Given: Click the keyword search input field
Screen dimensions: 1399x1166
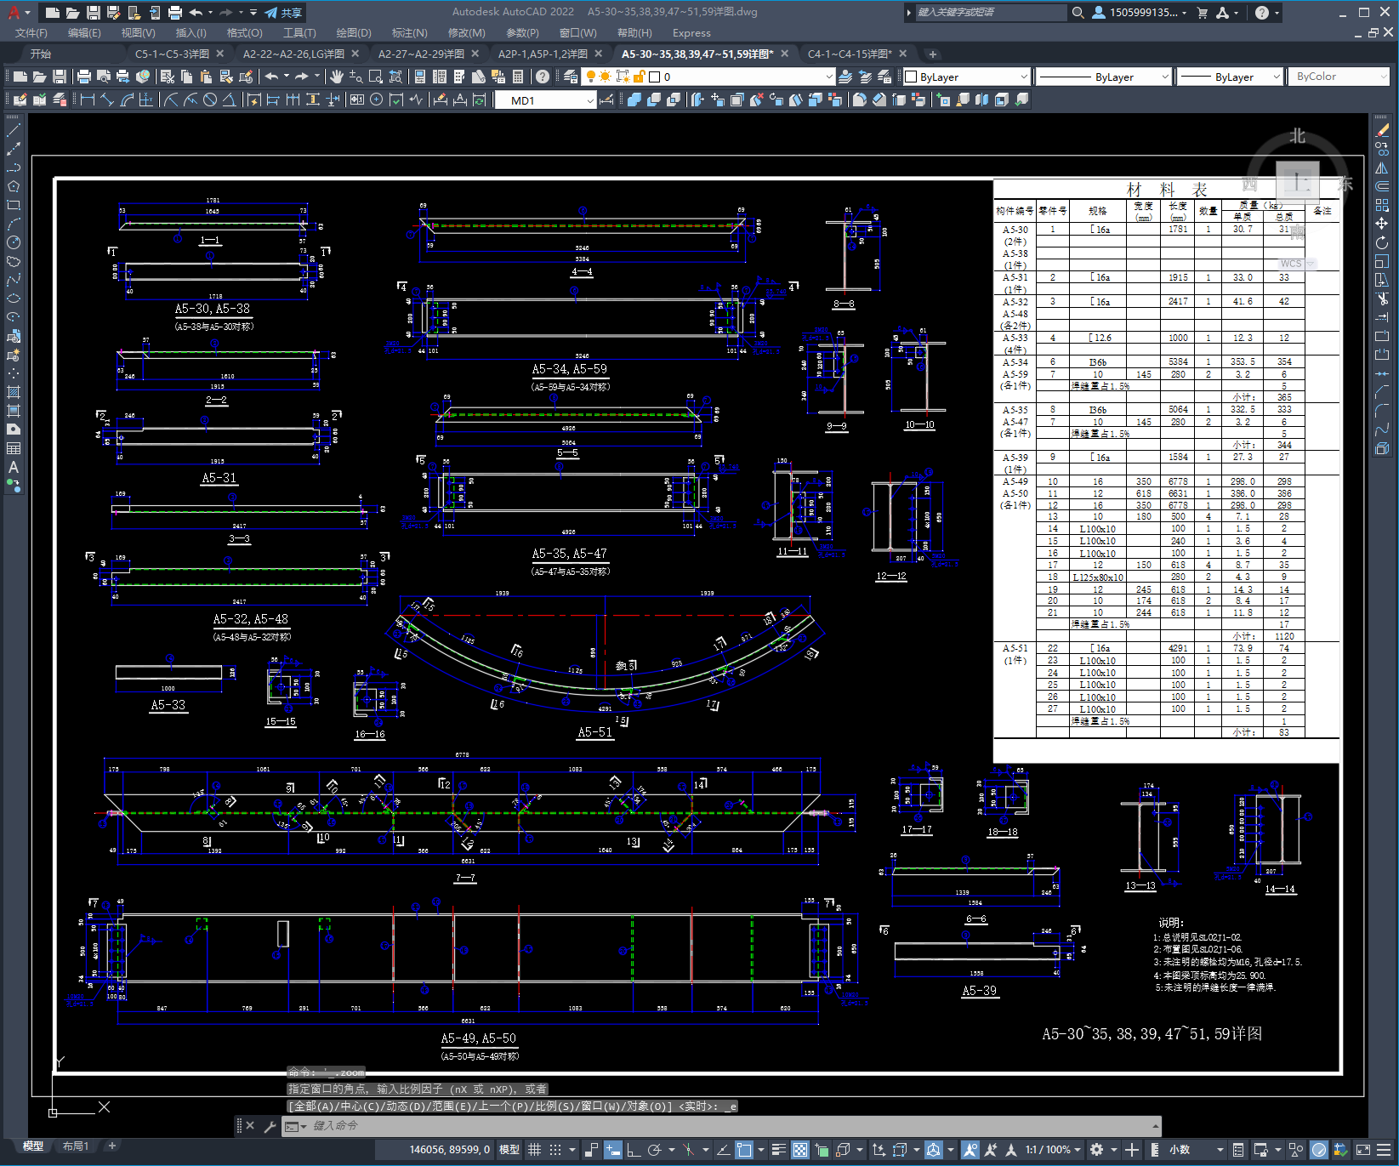Looking at the screenshot, I should (x=990, y=12).
